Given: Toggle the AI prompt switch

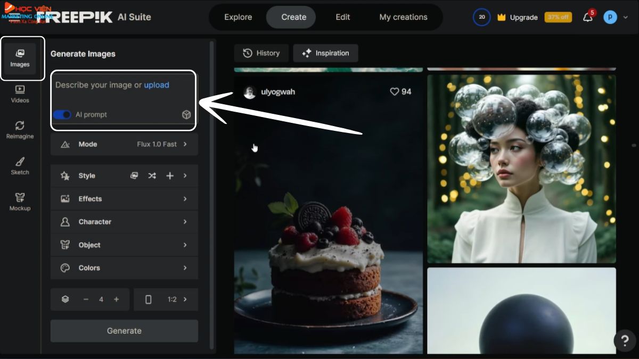Looking at the screenshot, I should 62,114.
